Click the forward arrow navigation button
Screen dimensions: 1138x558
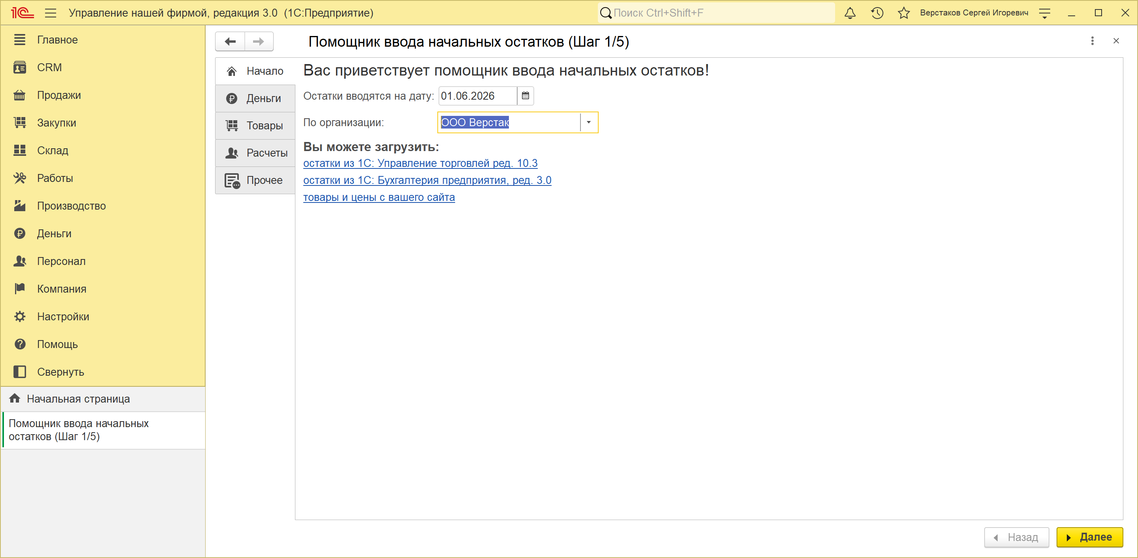(259, 42)
